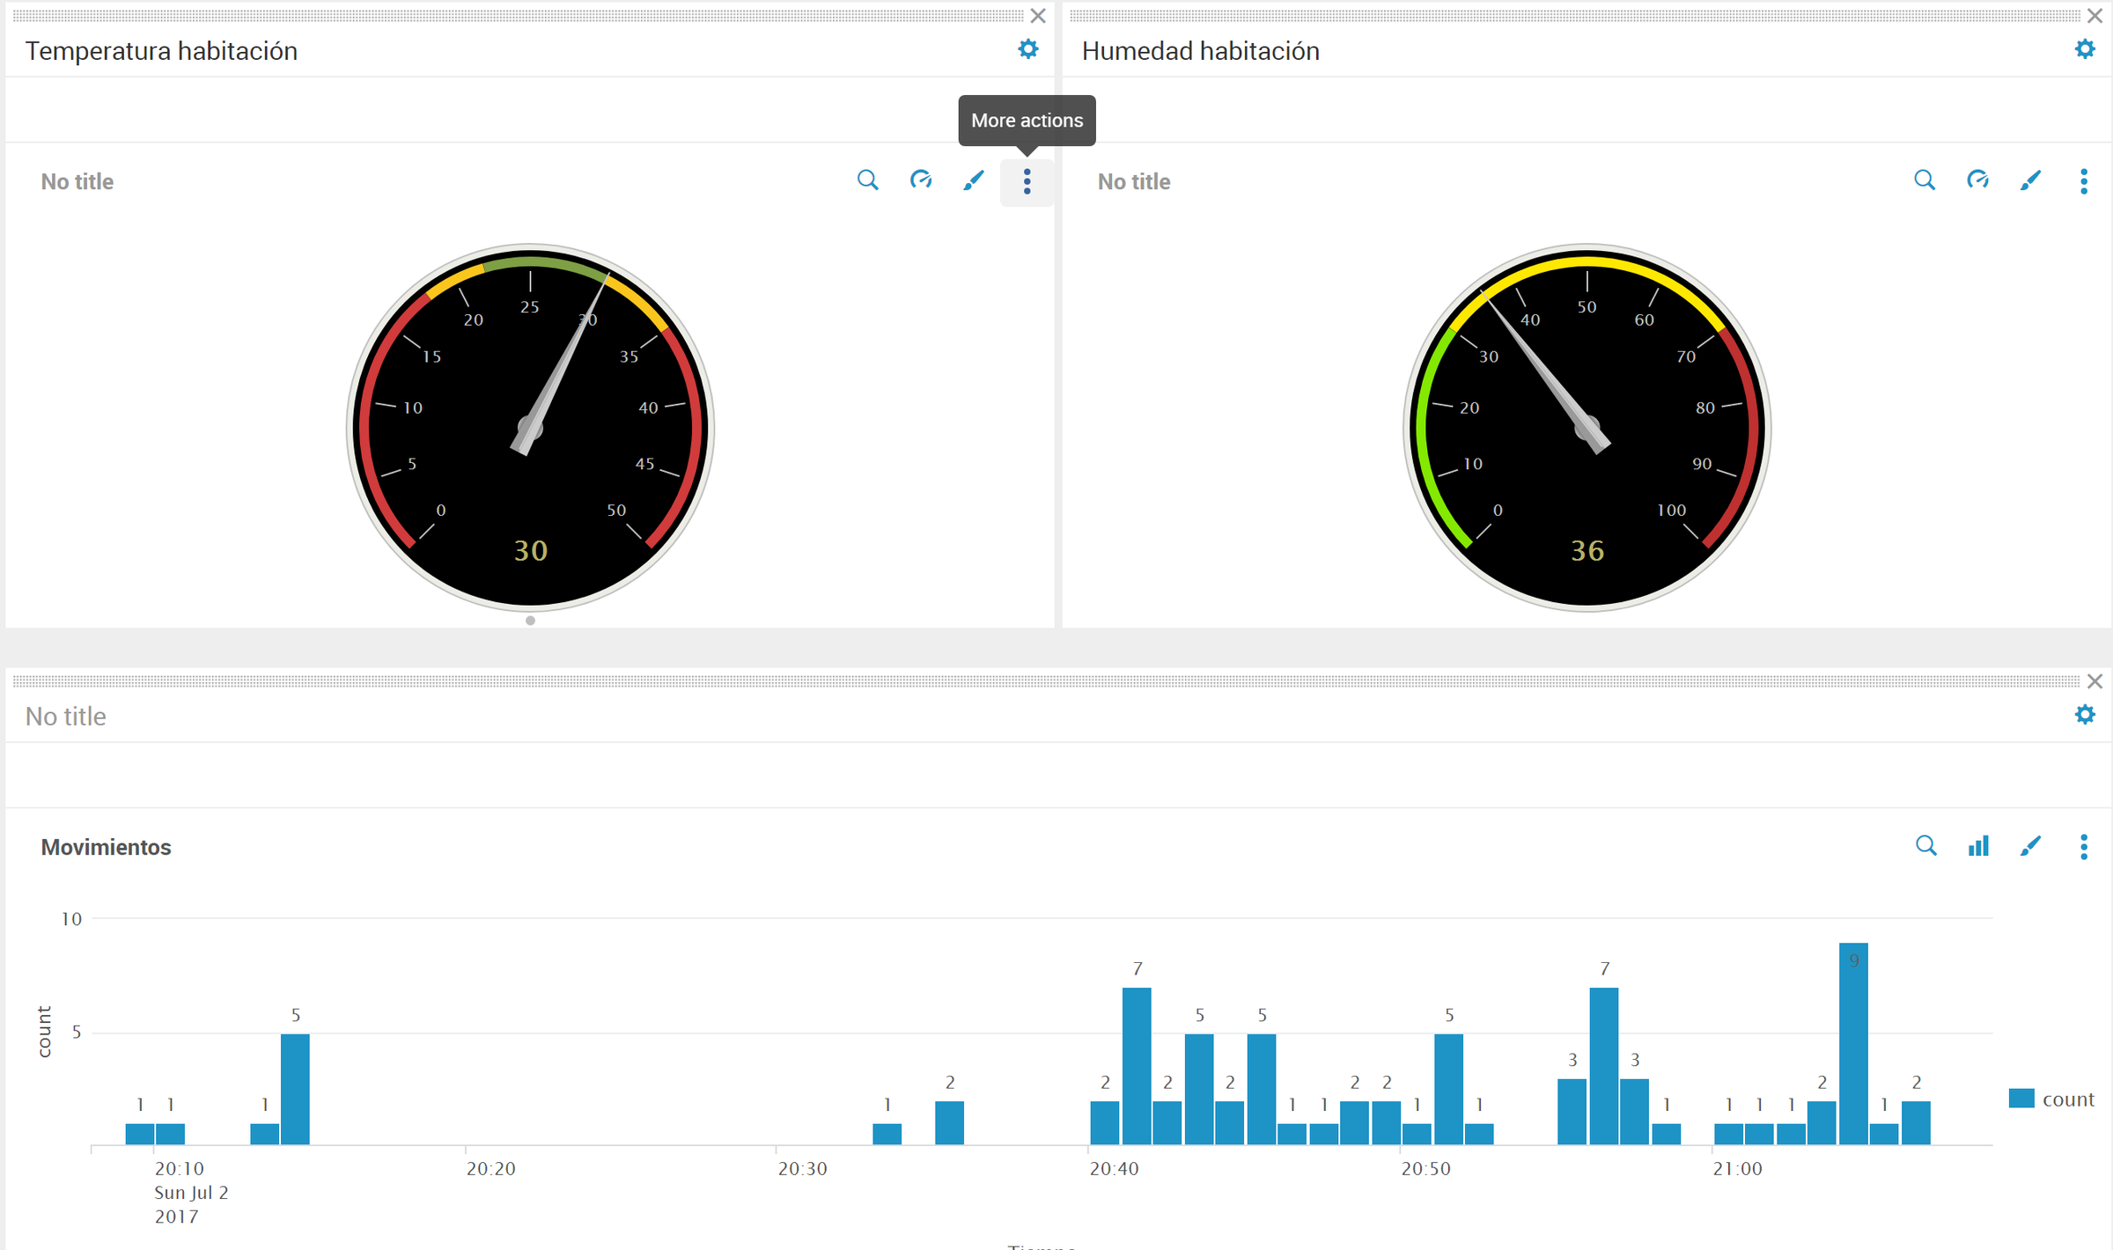This screenshot has width=2113, height=1250.
Task: Select the edit pencil for Movimientos chart
Action: [2030, 846]
